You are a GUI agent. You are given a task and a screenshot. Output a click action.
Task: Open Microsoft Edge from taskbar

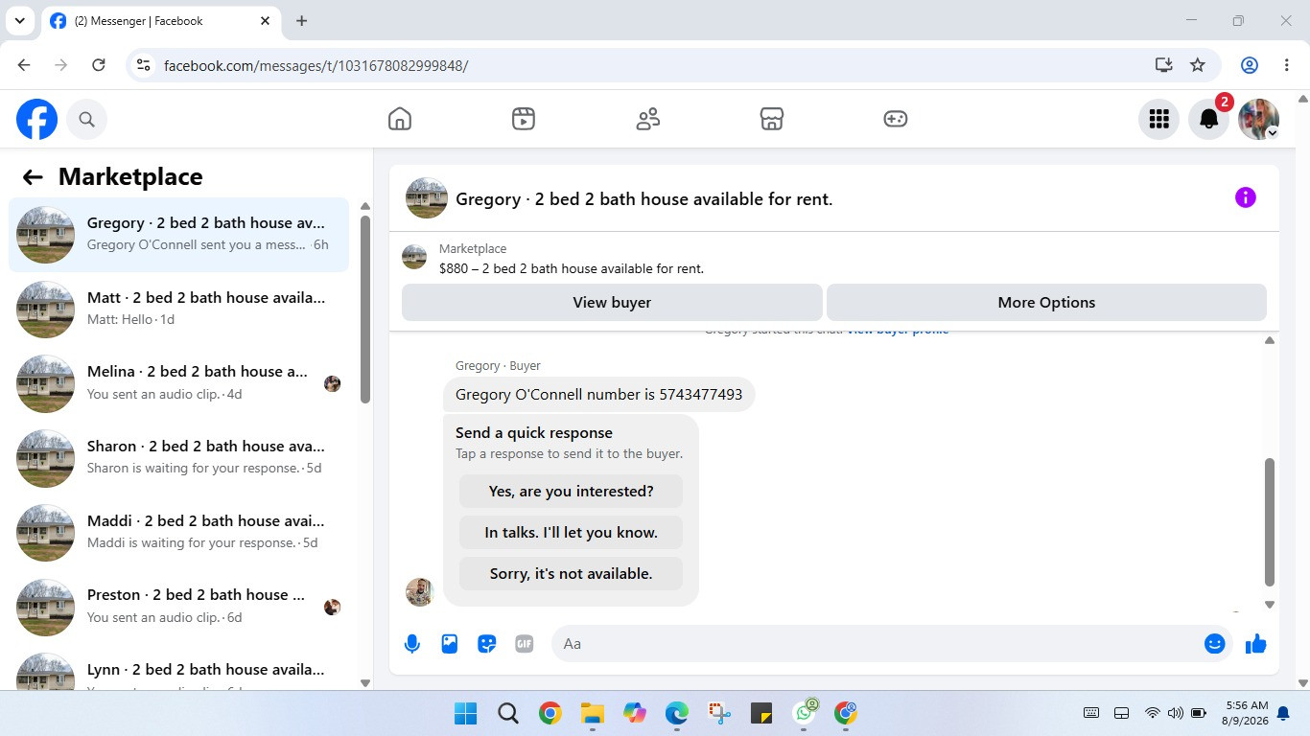[x=677, y=713]
